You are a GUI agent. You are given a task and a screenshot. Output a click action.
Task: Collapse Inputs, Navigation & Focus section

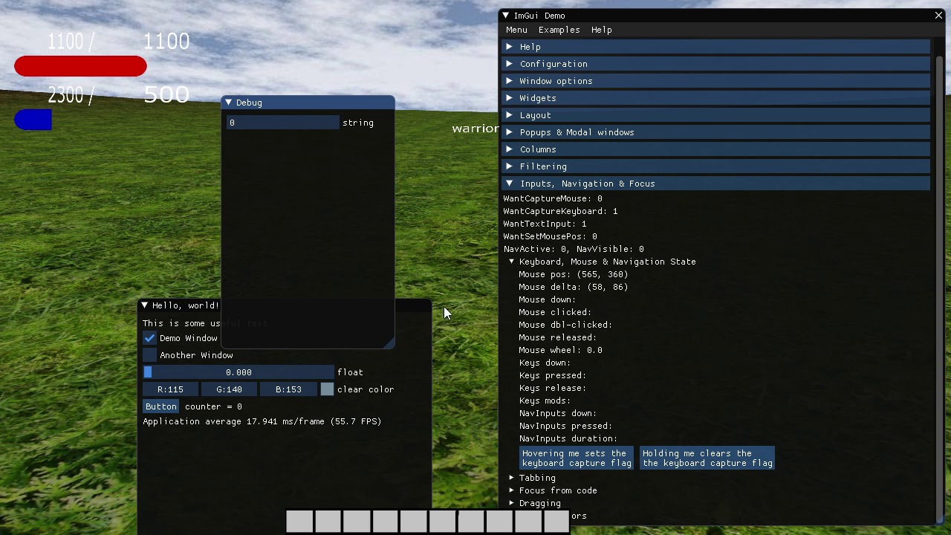716,184
